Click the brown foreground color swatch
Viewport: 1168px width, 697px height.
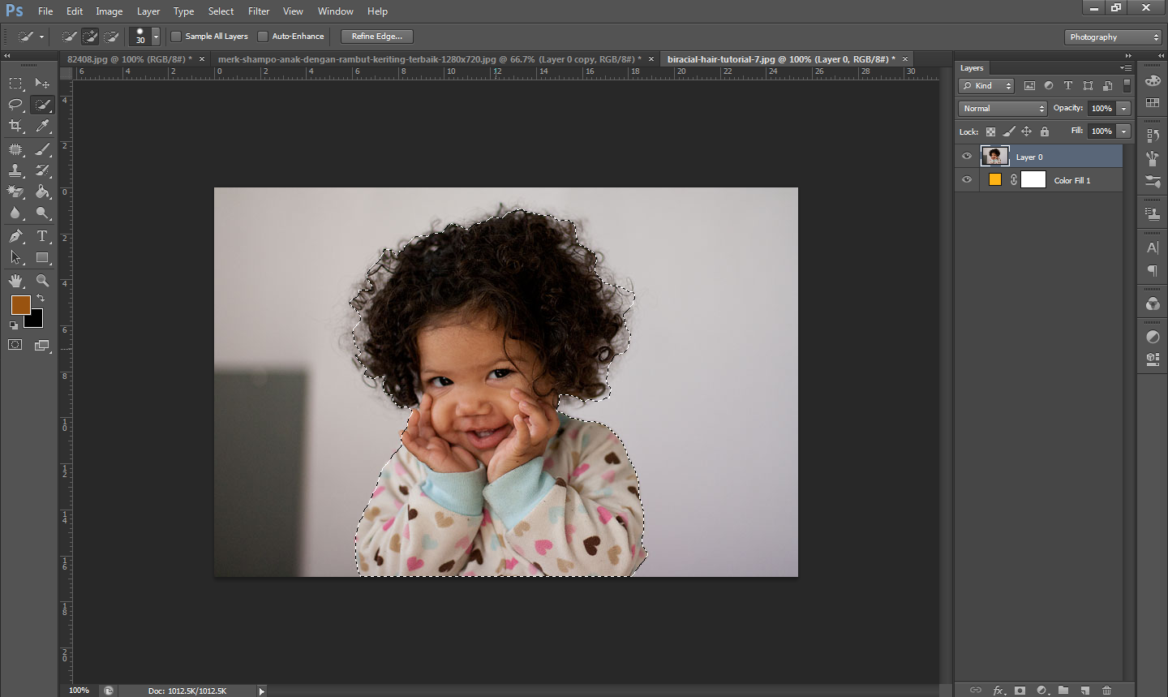click(x=21, y=305)
